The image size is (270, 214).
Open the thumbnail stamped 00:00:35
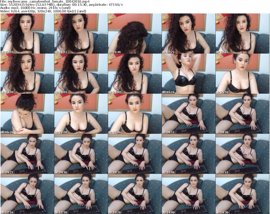[27, 34]
